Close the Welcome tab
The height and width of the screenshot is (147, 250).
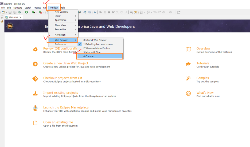point(21,17)
